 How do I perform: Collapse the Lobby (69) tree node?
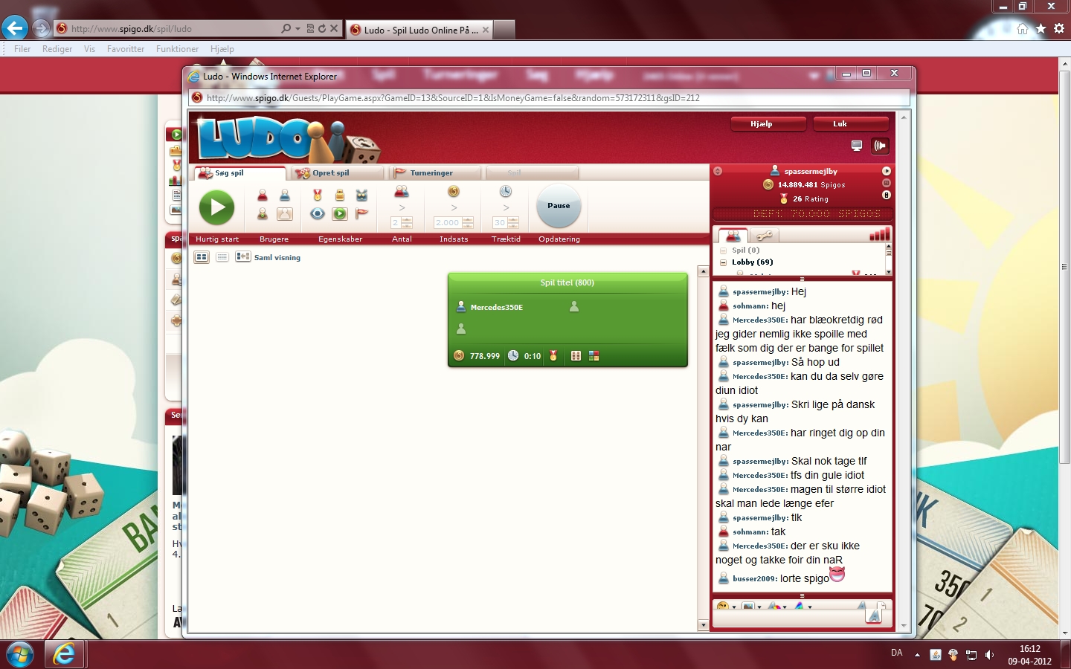coord(723,262)
